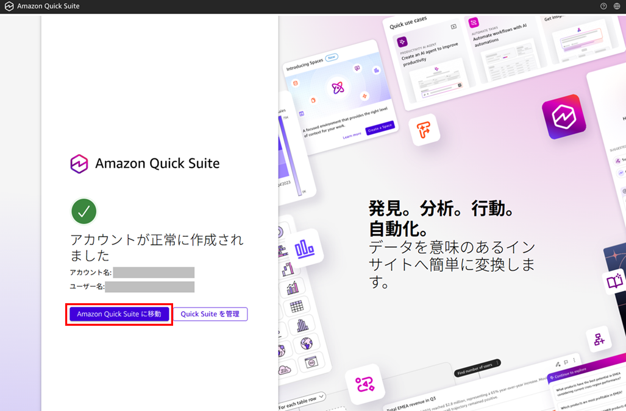This screenshot has height=411, width=626.
Task: Click the green success checkmark icon
Action: pos(84,211)
